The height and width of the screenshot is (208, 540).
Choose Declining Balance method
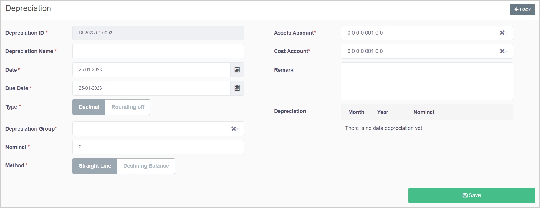[x=146, y=166]
